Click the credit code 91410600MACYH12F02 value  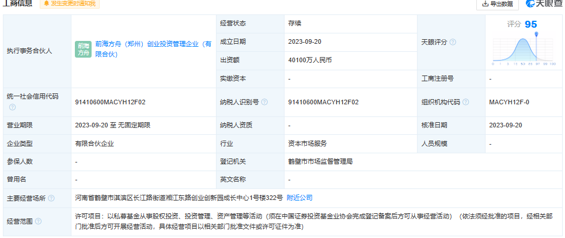tap(110, 102)
